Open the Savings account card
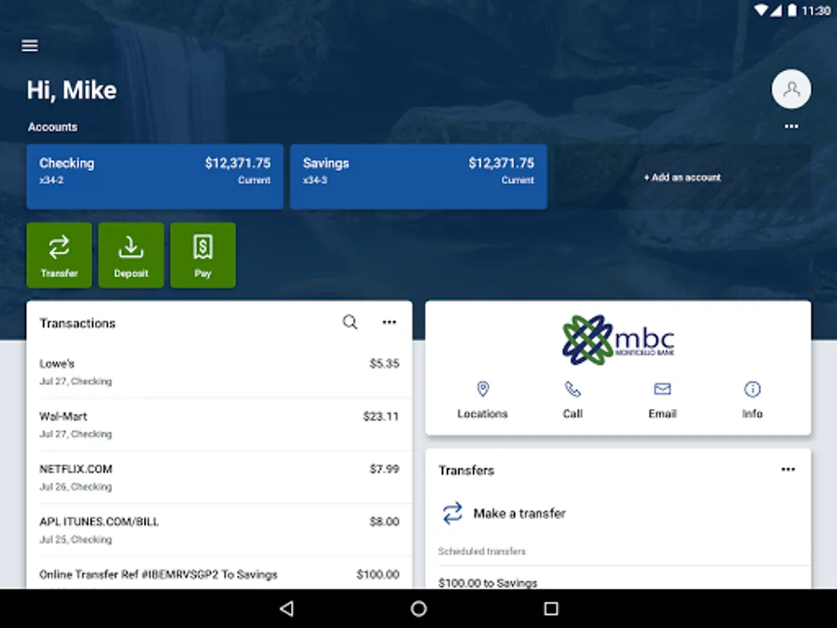Image resolution: width=837 pixels, height=628 pixels. [418, 177]
